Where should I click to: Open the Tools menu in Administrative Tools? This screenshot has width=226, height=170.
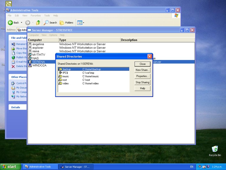click(x=47, y=15)
